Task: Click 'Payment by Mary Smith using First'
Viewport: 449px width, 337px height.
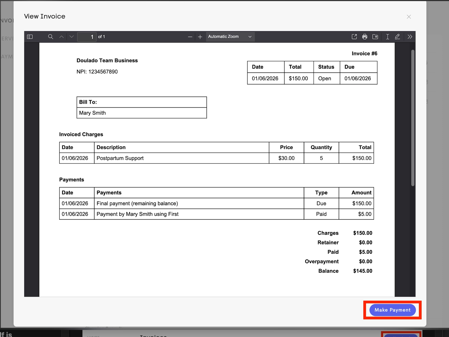Action: [137, 214]
